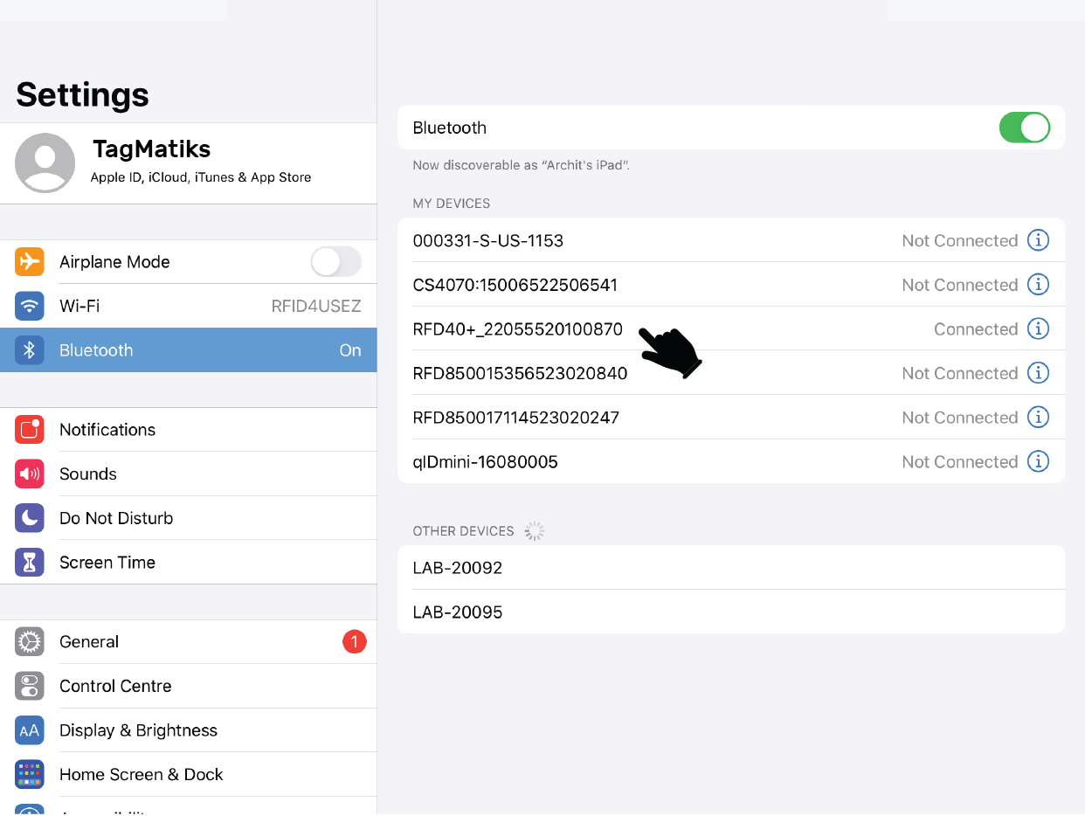The height and width of the screenshot is (816, 1085).
Task: Open the Sounds settings
Action: pos(188,474)
